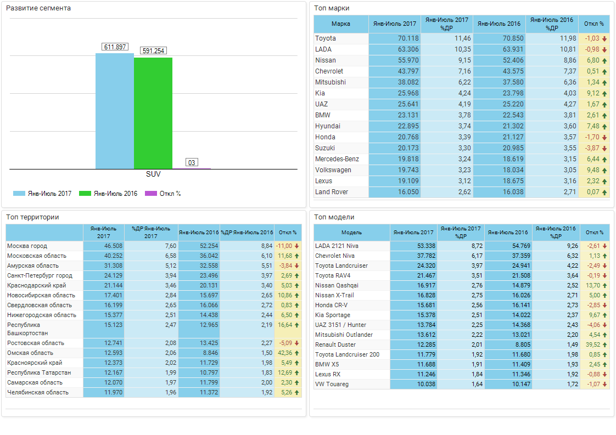Click the down arrow in the Suzuki row
Viewport: 616px width, 435px height.
(x=604, y=149)
